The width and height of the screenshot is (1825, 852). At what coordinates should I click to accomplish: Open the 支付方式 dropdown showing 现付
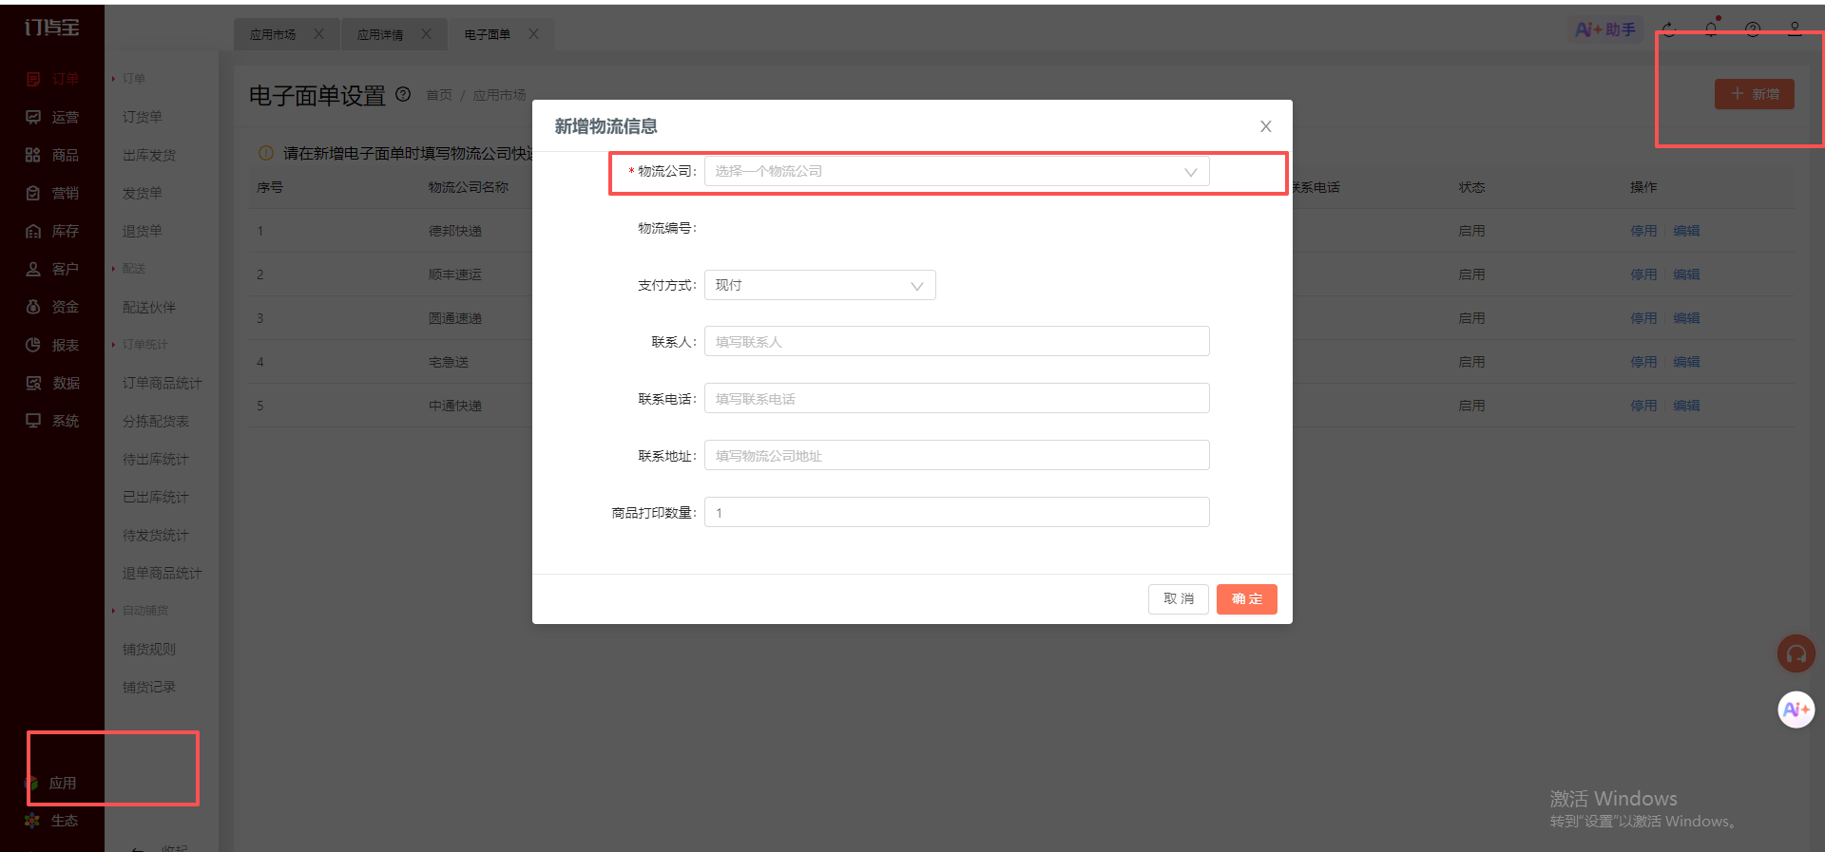[x=819, y=285]
